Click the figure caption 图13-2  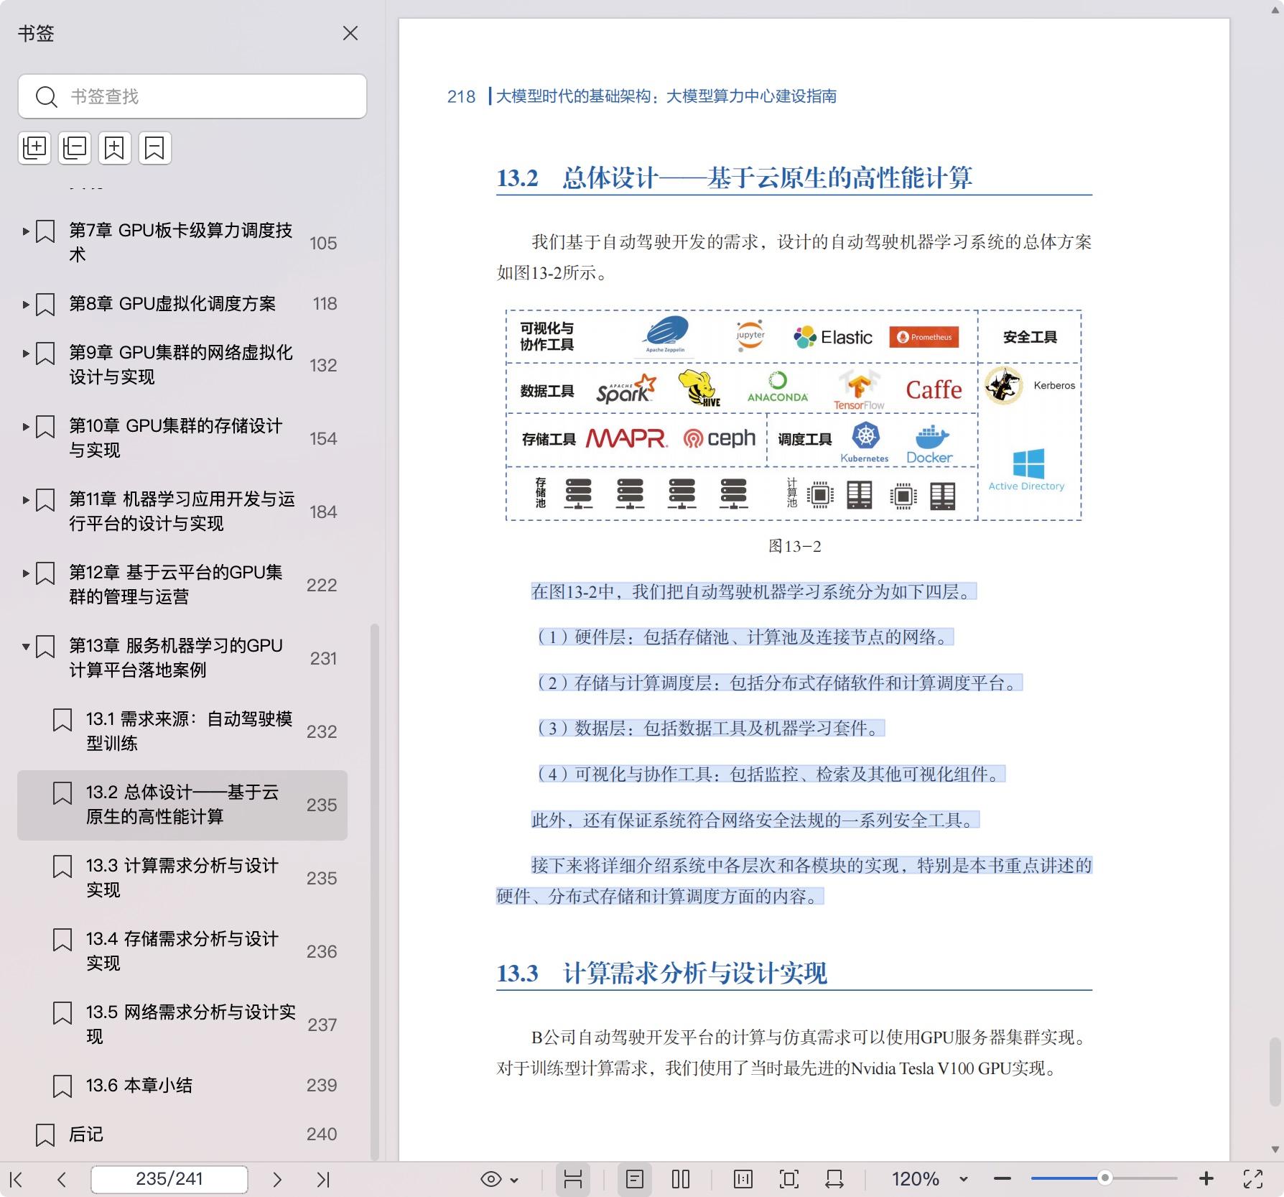[794, 546]
